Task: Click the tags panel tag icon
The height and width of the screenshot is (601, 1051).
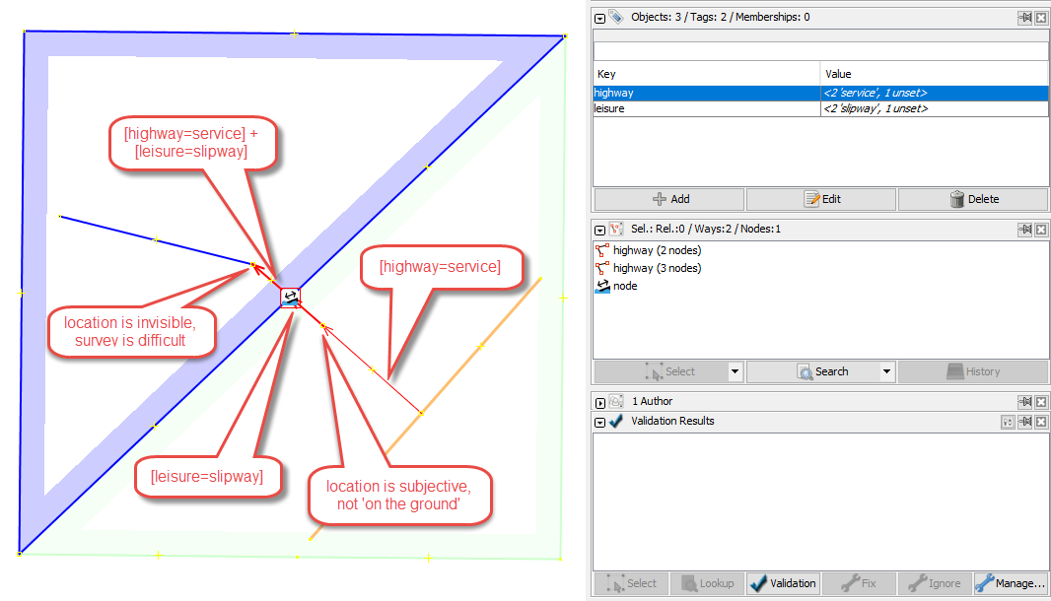Action: tap(616, 18)
